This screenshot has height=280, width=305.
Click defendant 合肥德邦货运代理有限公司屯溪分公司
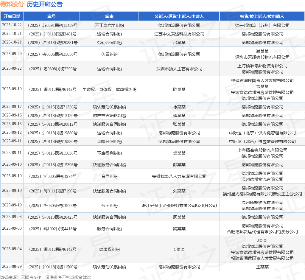tap(262, 232)
